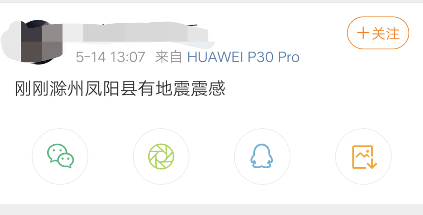This screenshot has height=215, width=423.
Task: Share via the green shutter Moments icon
Action: pyautogui.click(x=161, y=156)
